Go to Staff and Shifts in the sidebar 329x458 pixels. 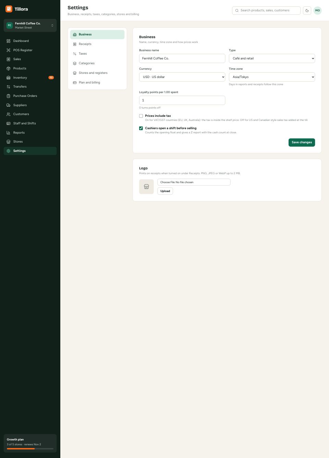(30, 123)
